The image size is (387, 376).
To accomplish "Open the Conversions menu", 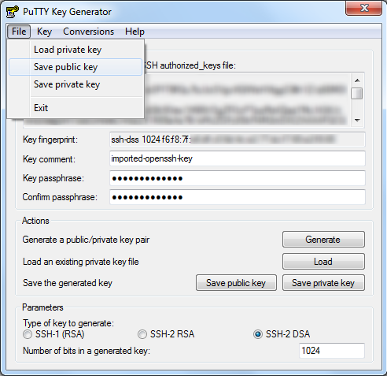I will pos(88,32).
